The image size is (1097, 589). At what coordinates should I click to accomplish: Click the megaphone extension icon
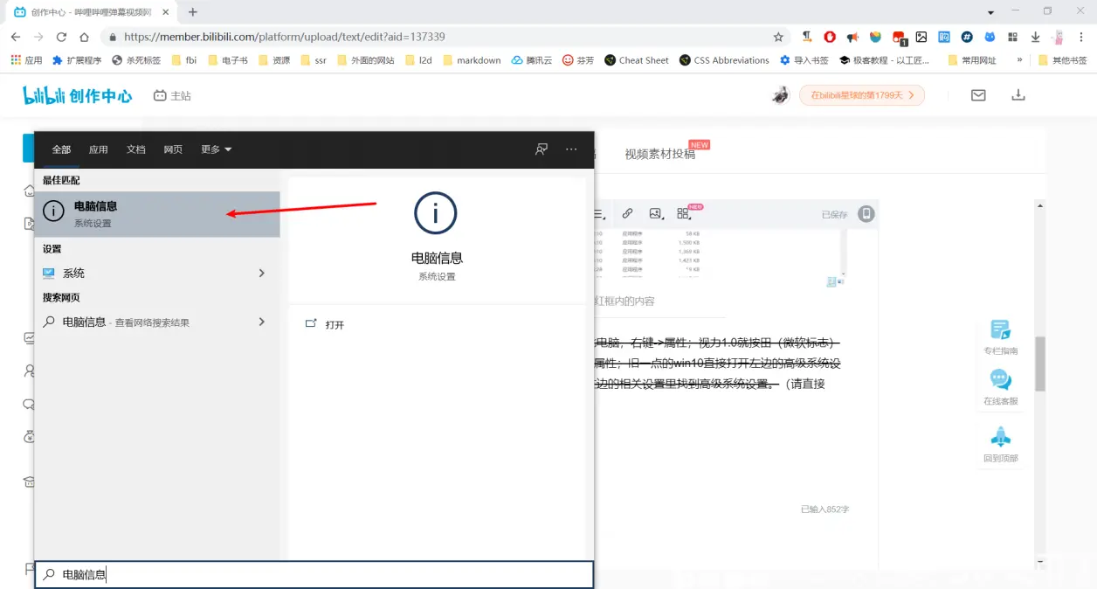point(852,38)
